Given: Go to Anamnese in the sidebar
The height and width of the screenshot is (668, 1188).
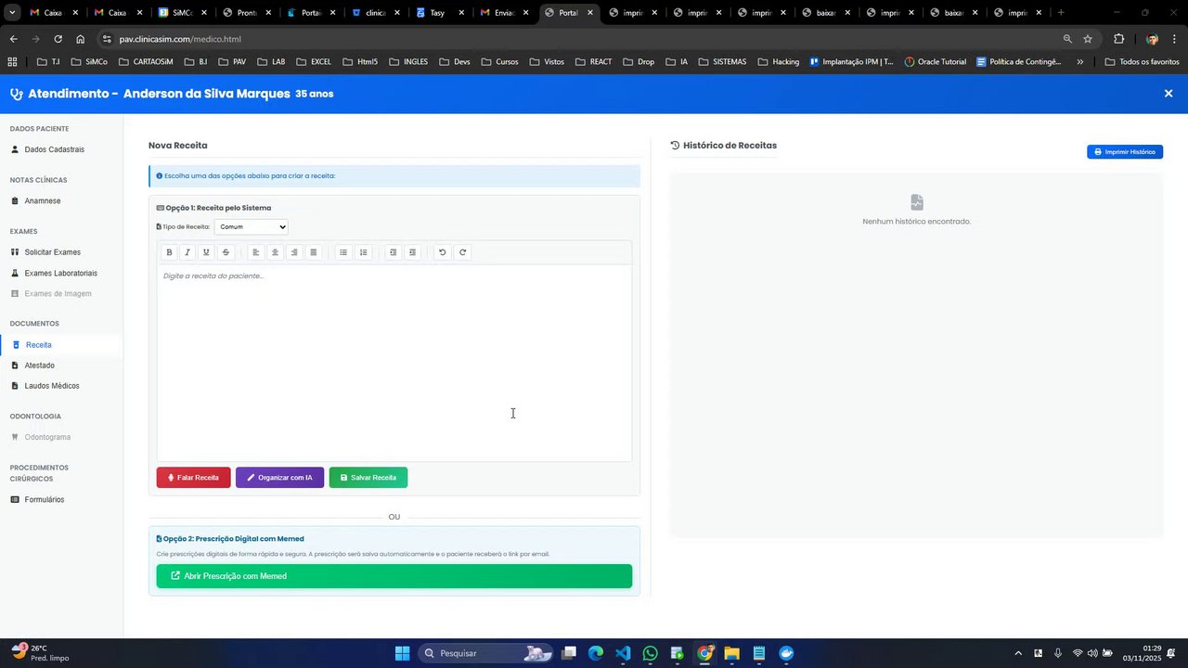Looking at the screenshot, I should (x=43, y=201).
